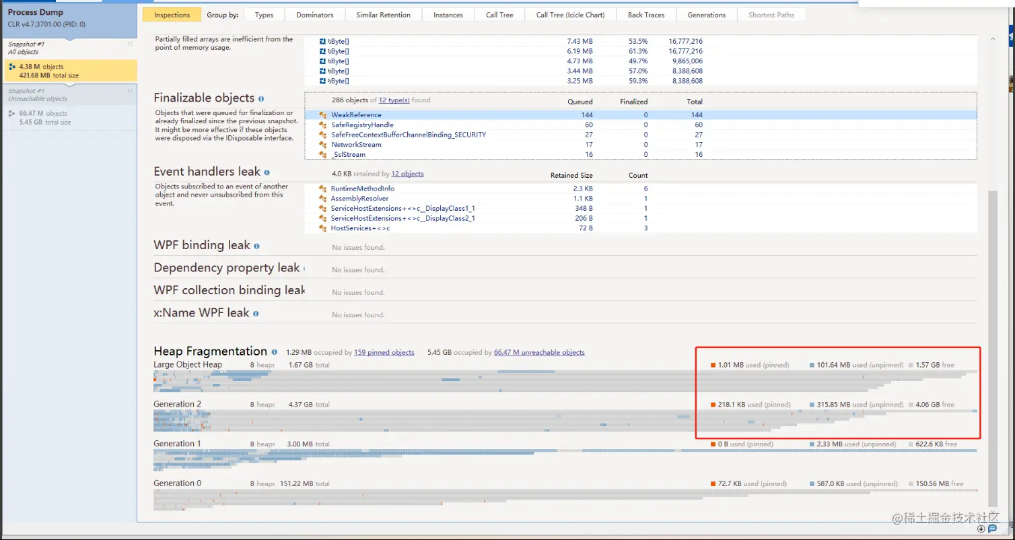This screenshot has width=1015, height=540.
Task: Open the Finalizable objects info icon
Action: (x=261, y=99)
